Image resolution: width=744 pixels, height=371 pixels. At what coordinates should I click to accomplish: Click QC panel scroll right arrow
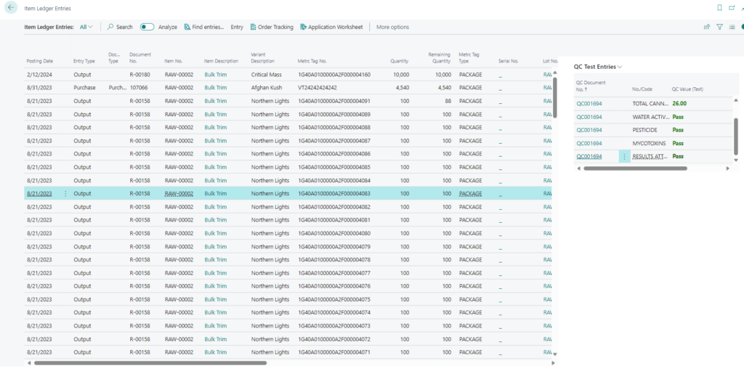tap(728, 168)
